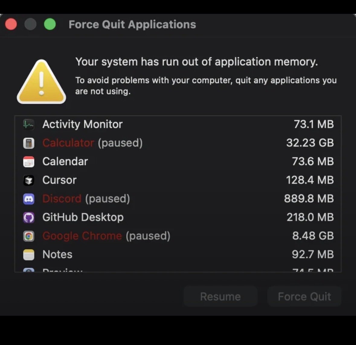Image resolution: width=356 pixels, height=345 pixels.
Task: Click the 8.48 GB memory value
Action: 313,236
